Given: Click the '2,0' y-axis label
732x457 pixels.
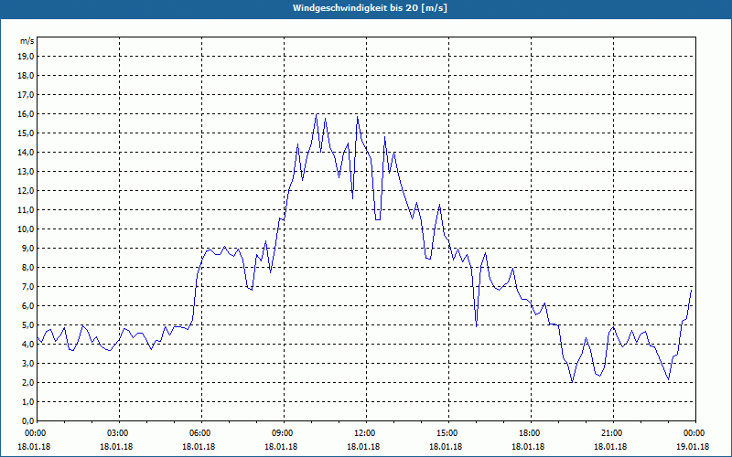Looking at the screenshot, I should (27, 383).
